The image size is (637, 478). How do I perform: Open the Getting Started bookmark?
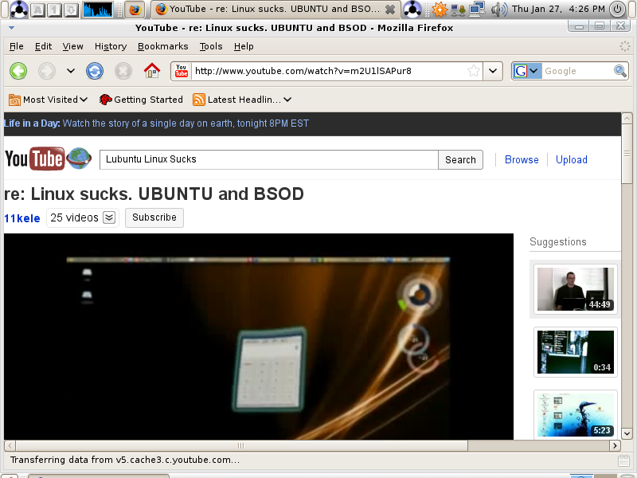point(141,100)
